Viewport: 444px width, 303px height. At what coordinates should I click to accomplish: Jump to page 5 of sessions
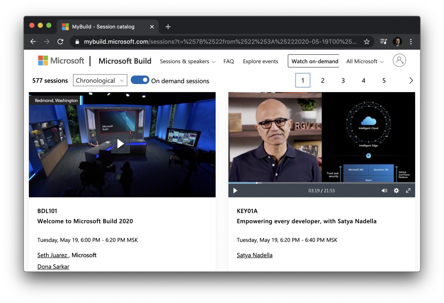point(384,80)
